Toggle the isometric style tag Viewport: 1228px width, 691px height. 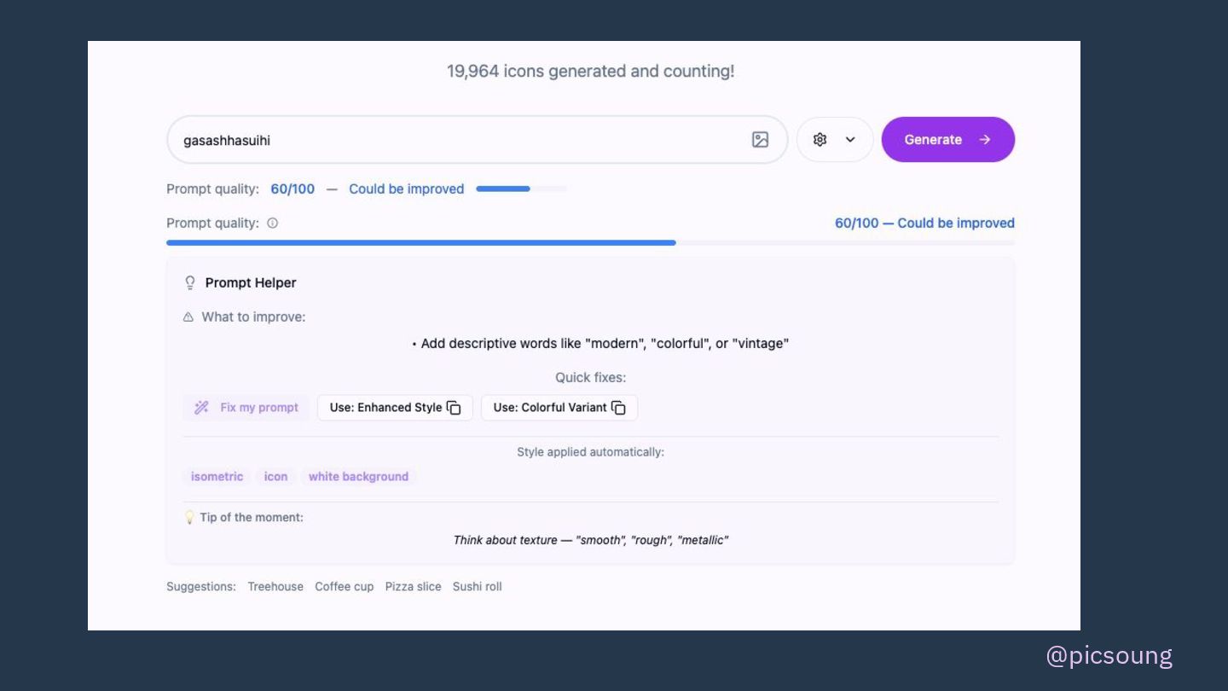point(217,477)
